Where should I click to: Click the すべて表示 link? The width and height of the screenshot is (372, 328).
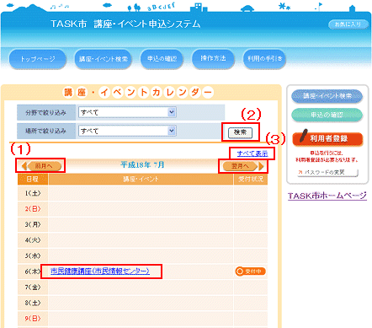(252, 153)
